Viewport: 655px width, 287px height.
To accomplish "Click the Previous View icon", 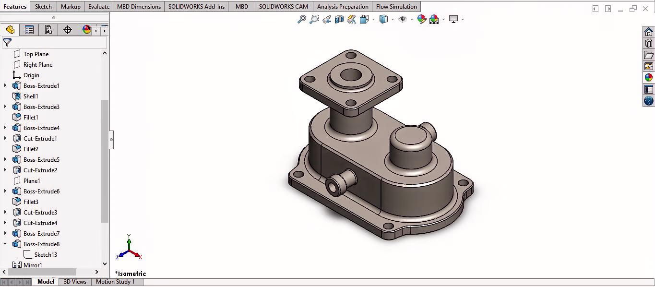I will coord(327,19).
